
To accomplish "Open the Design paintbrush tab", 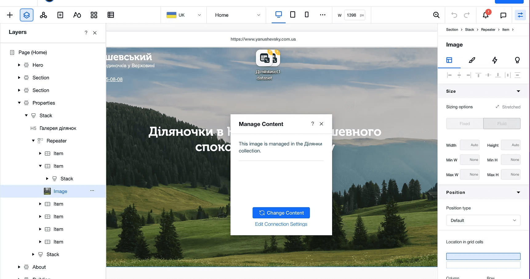I will pyautogui.click(x=472, y=60).
